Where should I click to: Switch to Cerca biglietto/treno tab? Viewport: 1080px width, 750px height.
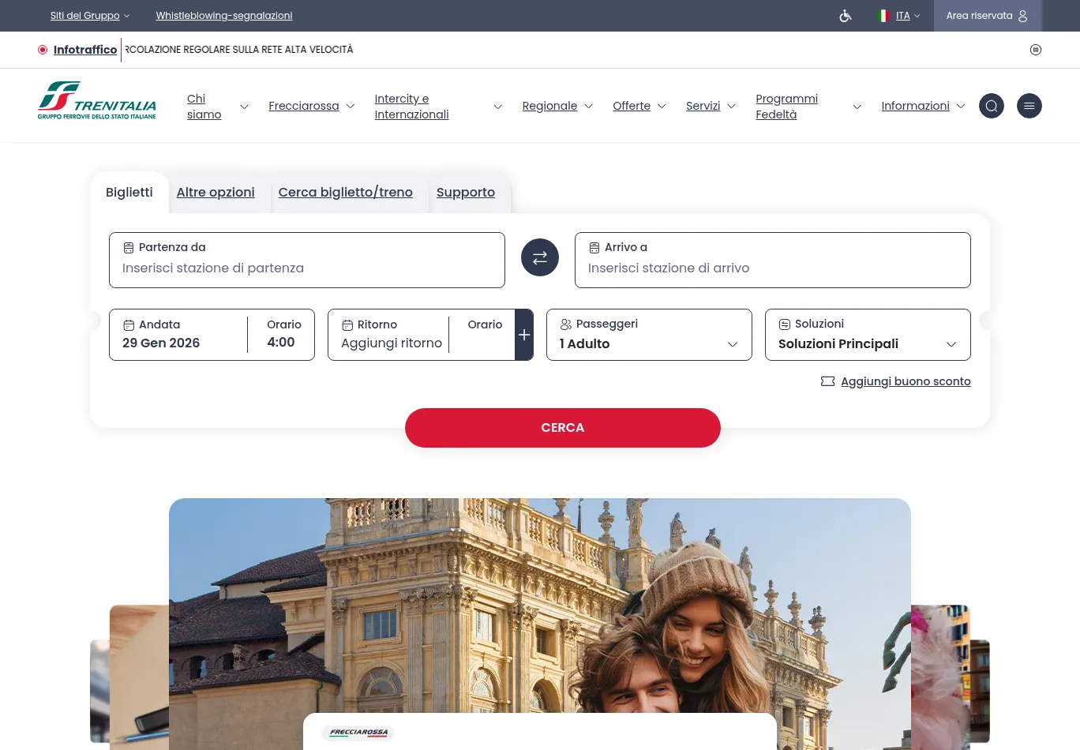click(345, 193)
